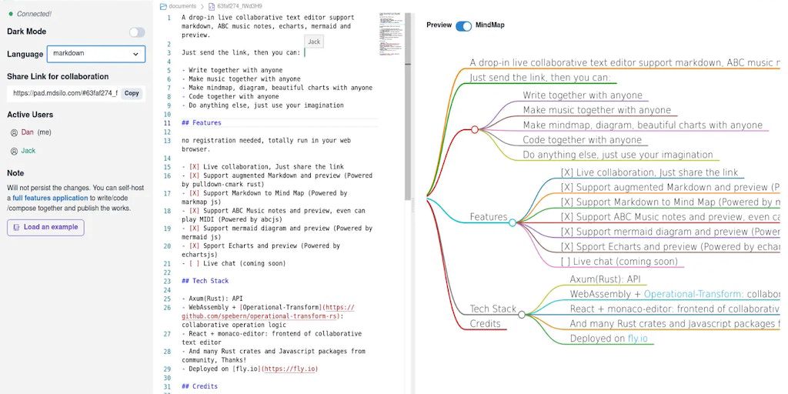
Task: Collapse the mindmap root node circle
Action: tap(475, 129)
